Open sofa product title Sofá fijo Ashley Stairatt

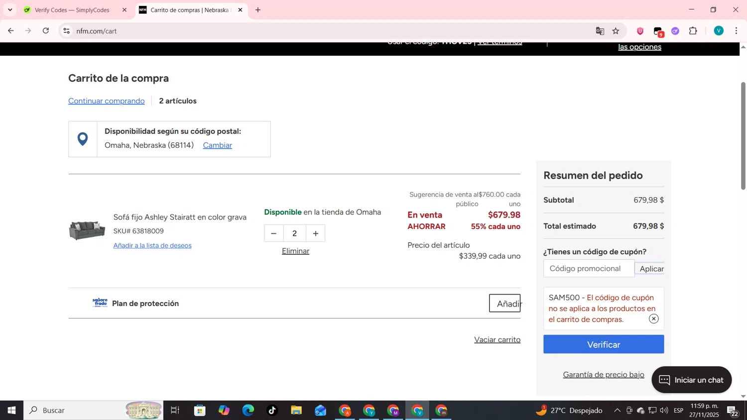pyautogui.click(x=180, y=217)
